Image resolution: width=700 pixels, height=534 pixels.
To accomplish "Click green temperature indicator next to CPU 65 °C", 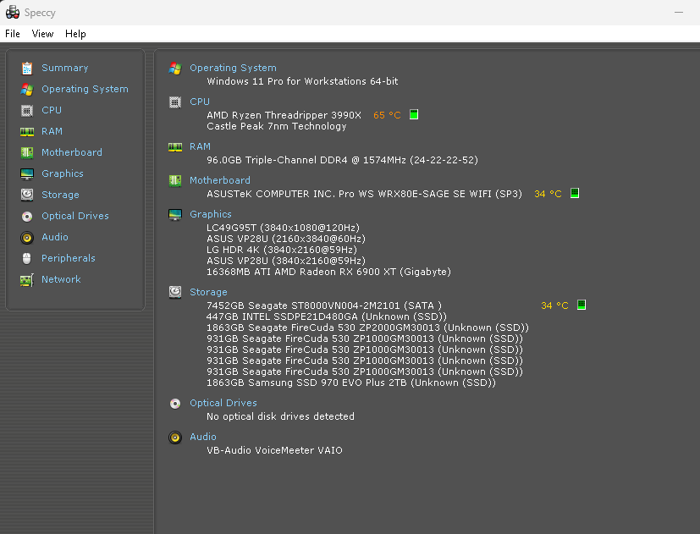I will [414, 114].
